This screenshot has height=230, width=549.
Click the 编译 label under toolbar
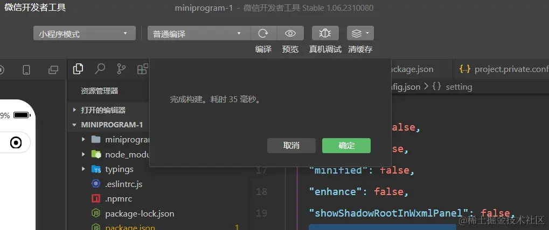click(x=263, y=49)
